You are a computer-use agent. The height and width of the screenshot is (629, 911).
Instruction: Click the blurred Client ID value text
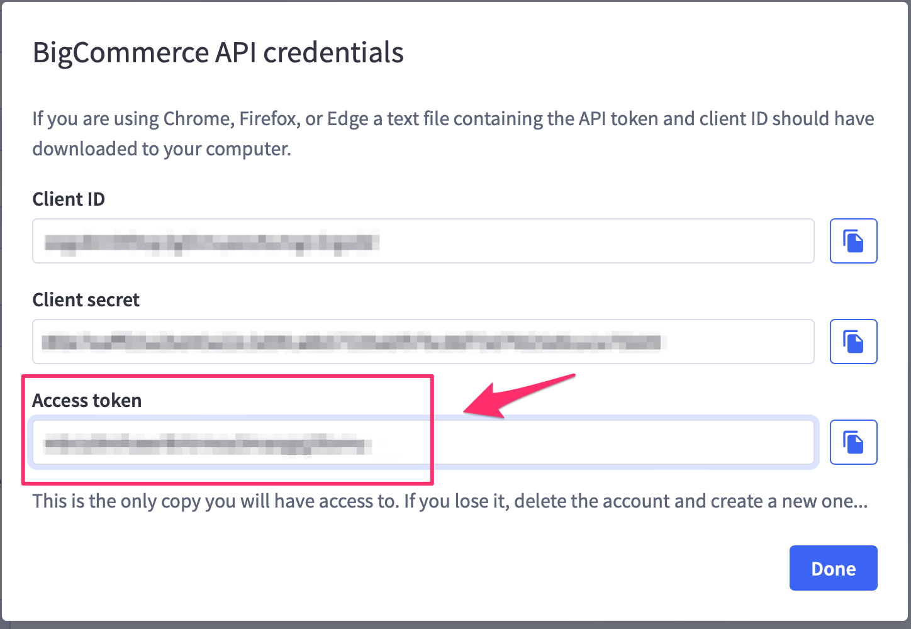click(212, 242)
